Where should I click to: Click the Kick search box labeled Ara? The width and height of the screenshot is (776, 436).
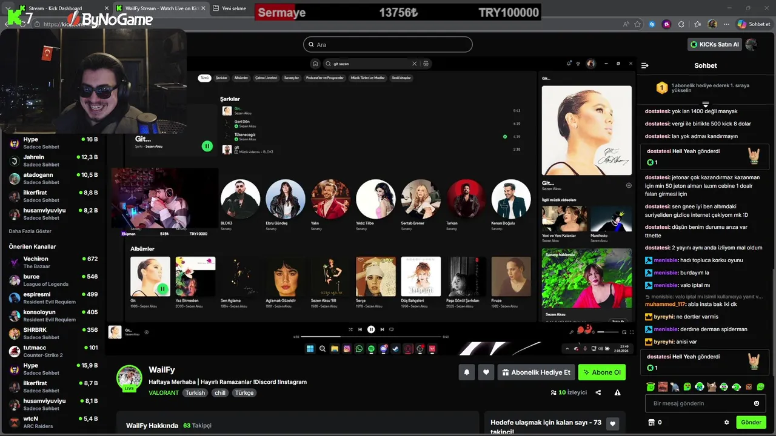tap(388, 44)
